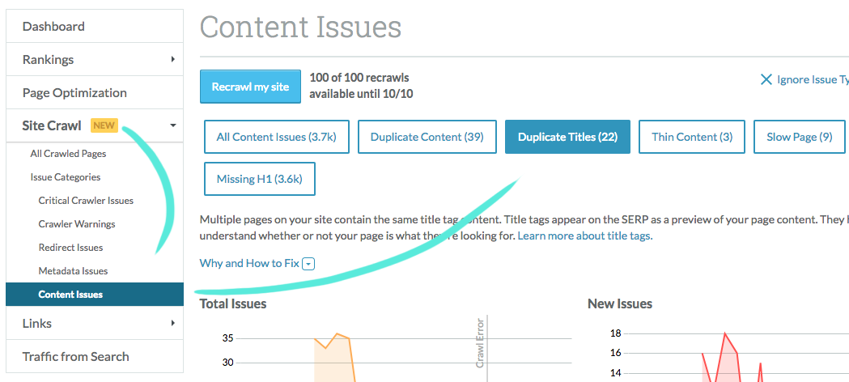Open Page Optimization in the sidebar
The image size is (849, 382).
(74, 92)
